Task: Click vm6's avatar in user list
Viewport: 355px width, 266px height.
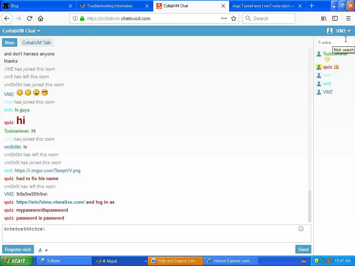Action: click(x=319, y=84)
